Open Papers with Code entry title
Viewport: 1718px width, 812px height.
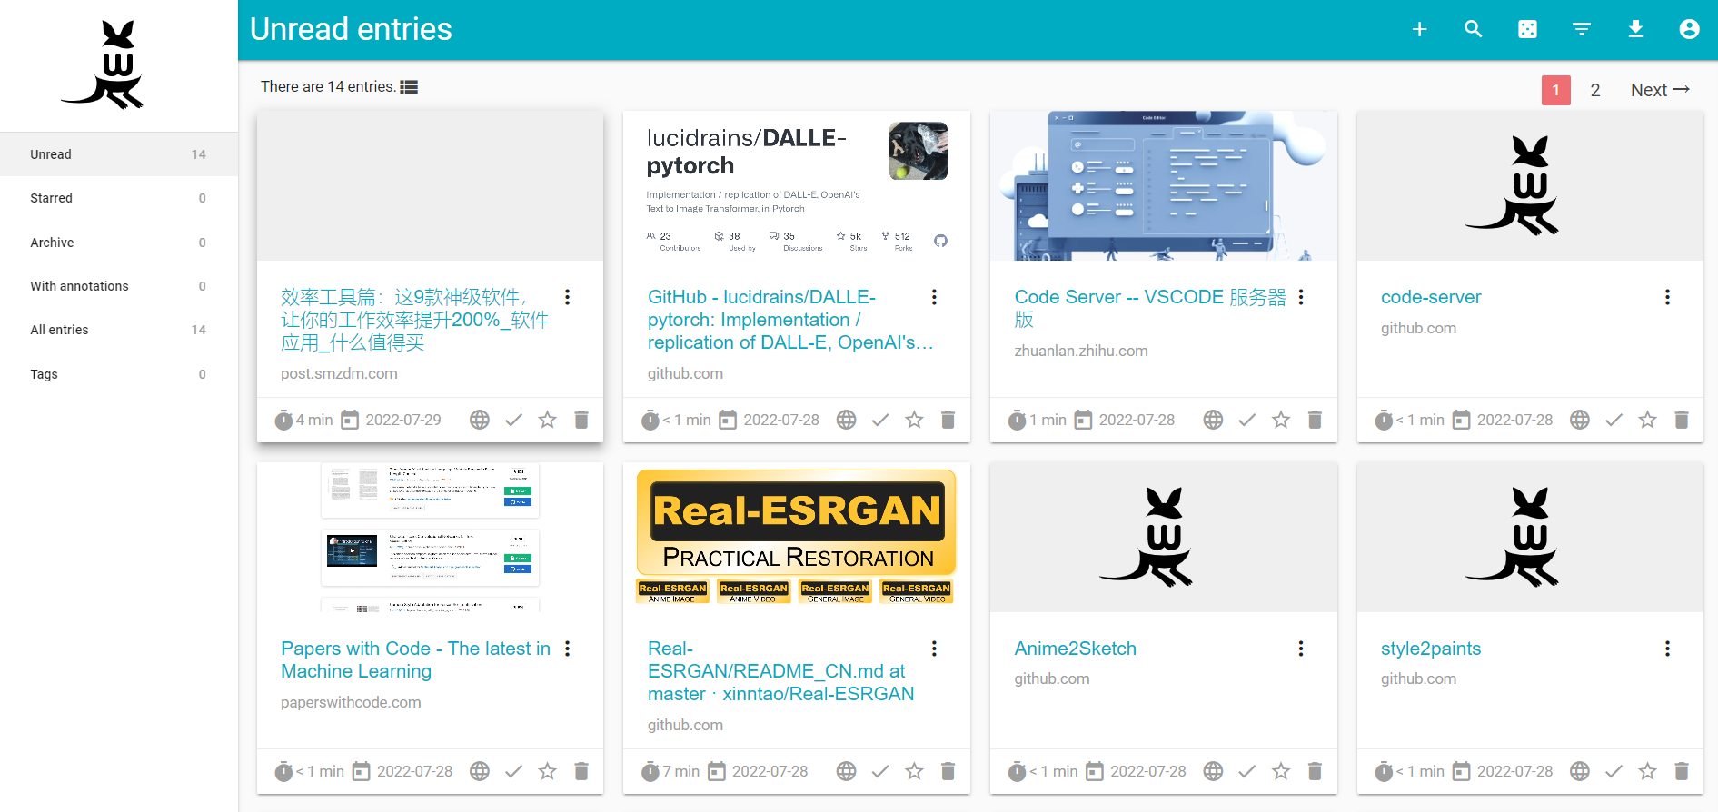(415, 660)
